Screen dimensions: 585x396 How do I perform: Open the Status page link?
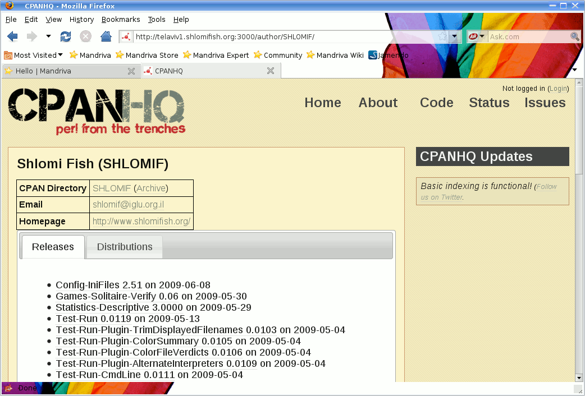(x=489, y=103)
